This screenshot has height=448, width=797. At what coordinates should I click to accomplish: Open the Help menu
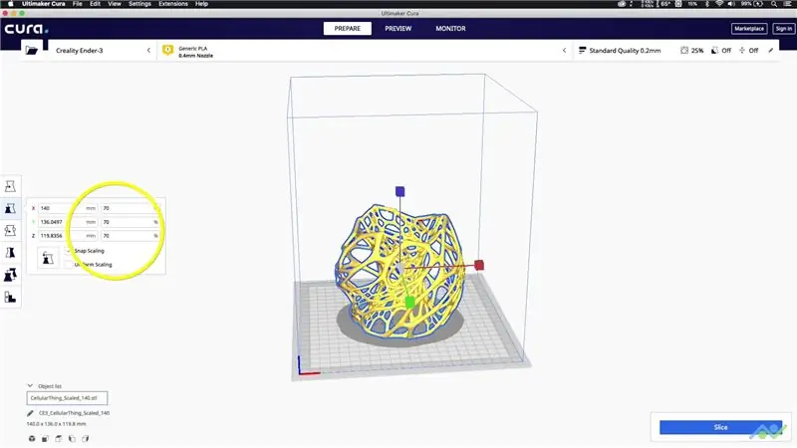pos(202,4)
